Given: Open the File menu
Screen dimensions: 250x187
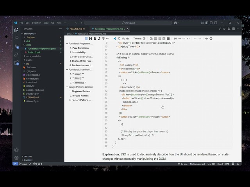Looking at the screenshot, I should (21, 23).
